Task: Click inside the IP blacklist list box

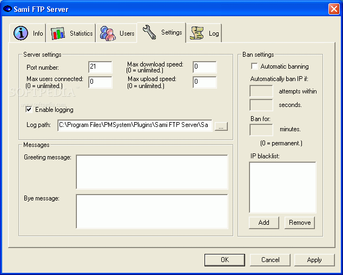Action: click(282, 187)
